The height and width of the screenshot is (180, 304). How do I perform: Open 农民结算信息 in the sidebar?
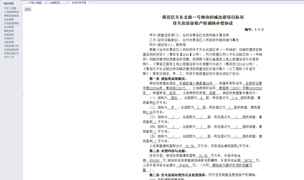pos(11,49)
